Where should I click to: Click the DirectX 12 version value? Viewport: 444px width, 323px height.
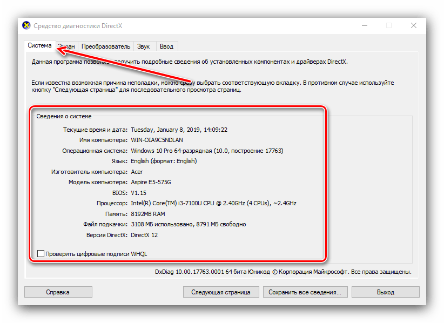[x=144, y=235]
